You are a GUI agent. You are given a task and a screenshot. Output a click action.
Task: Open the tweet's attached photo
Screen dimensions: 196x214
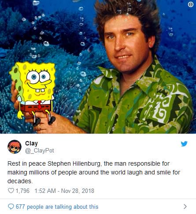pos(98,67)
